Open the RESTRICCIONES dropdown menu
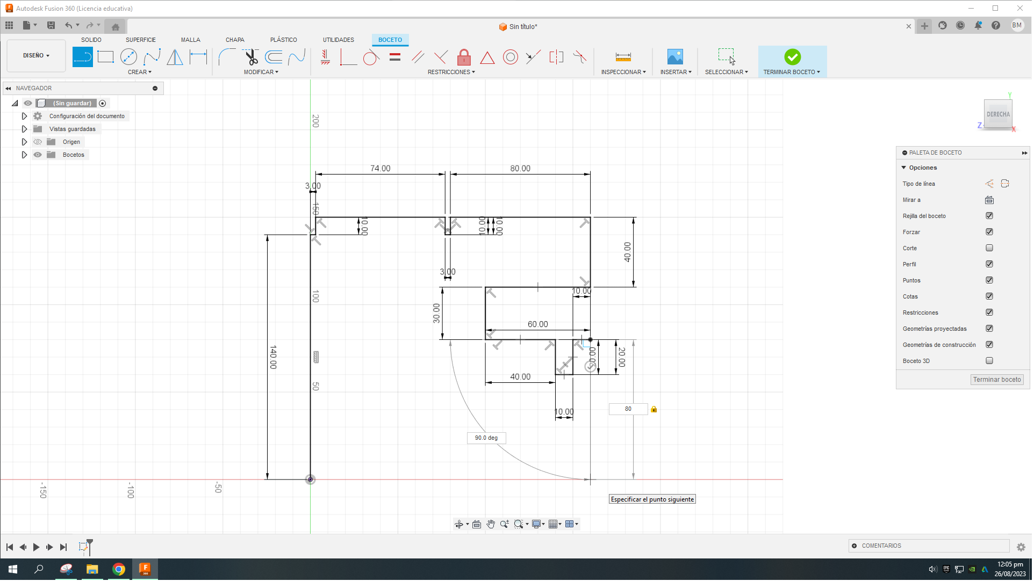The width and height of the screenshot is (1034, 581). (x=451, y=72)
